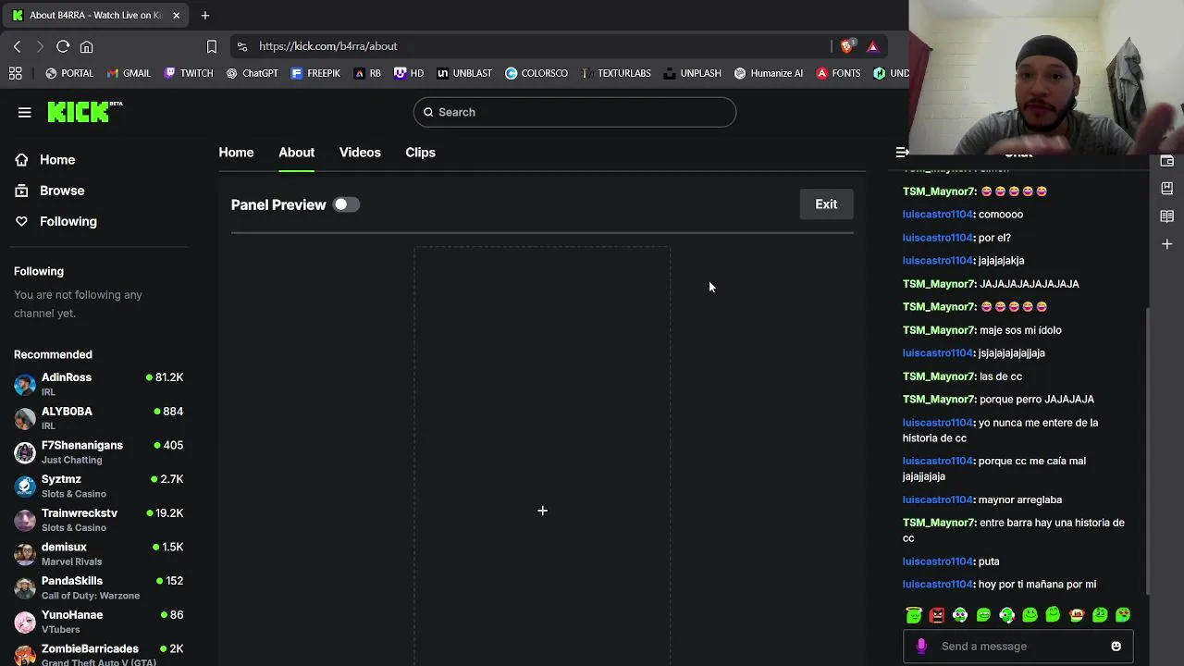Switch to the Clips tab
The image size is (1184, 666).
420,153
